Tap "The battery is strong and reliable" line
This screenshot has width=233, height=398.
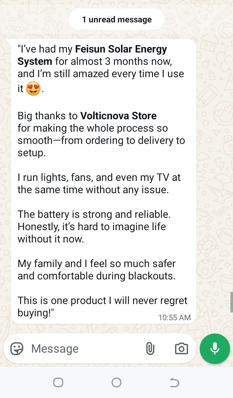(x=94, y=214)
